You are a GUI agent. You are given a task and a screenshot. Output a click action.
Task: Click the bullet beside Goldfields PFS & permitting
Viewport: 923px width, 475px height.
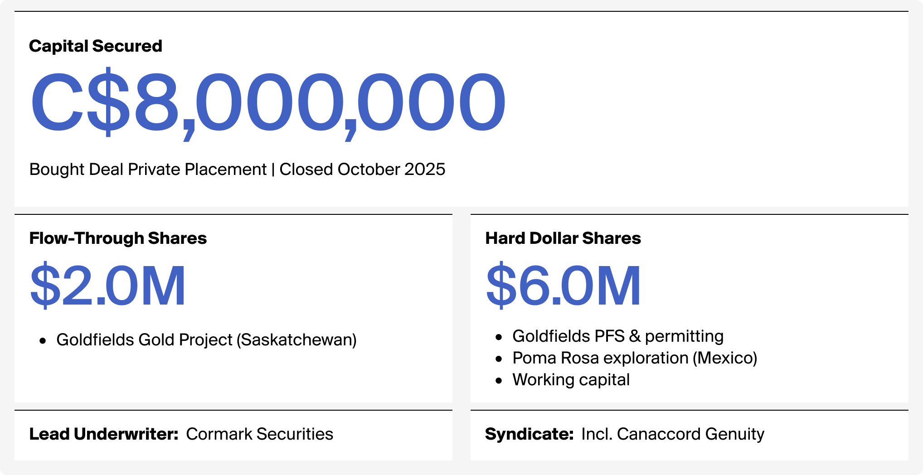click(499, 337)
